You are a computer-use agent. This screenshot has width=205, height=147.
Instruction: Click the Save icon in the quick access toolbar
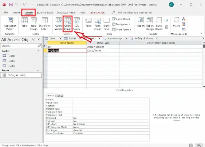(x=11, y=4)
